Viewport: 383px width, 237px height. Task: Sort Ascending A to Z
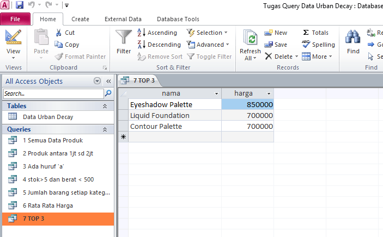point(157,33)
